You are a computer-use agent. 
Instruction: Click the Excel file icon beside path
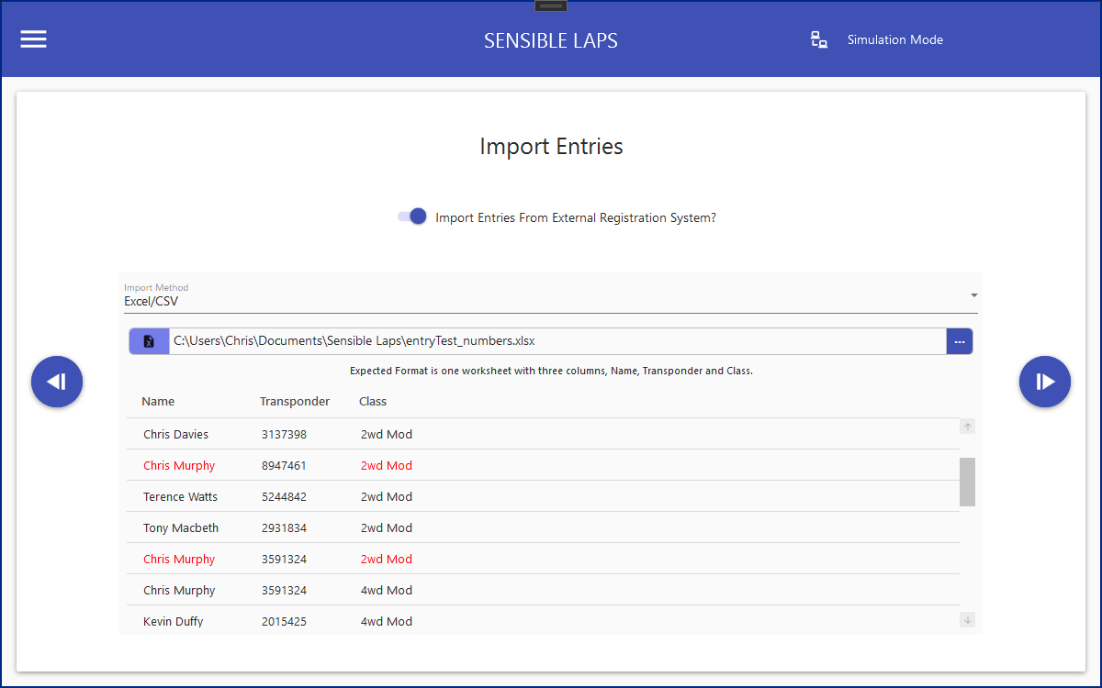click(149, 341)
